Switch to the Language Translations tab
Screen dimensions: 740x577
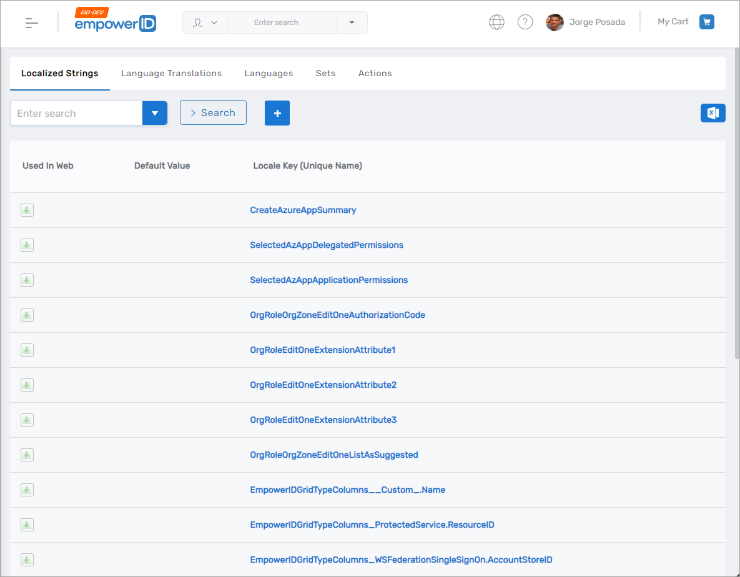pos(171,73)
